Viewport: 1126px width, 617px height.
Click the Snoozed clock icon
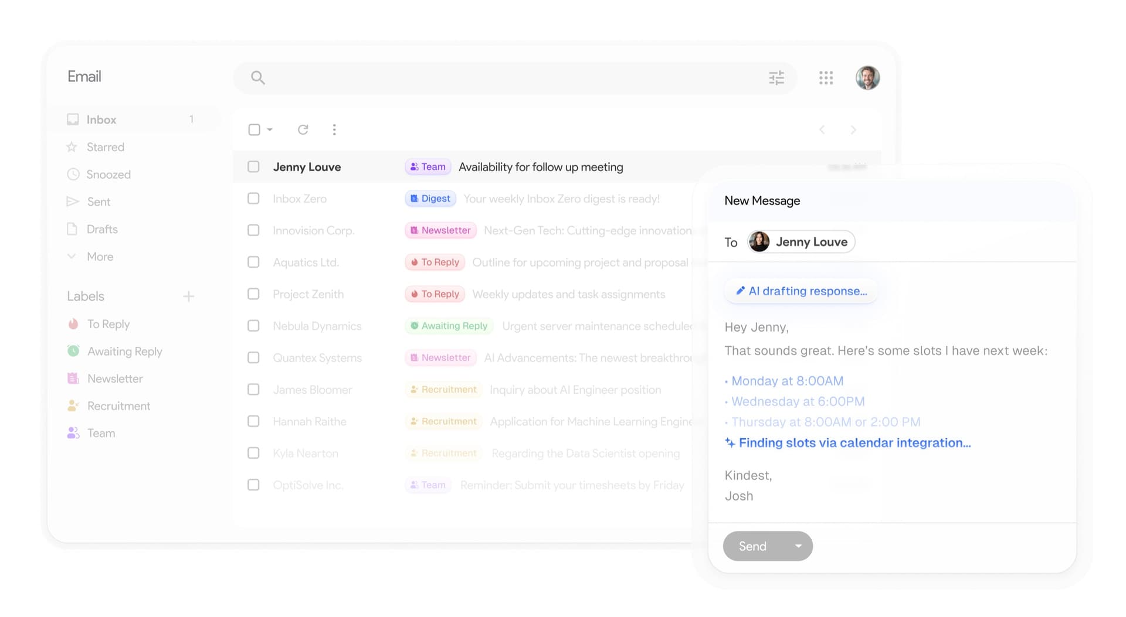73,174
